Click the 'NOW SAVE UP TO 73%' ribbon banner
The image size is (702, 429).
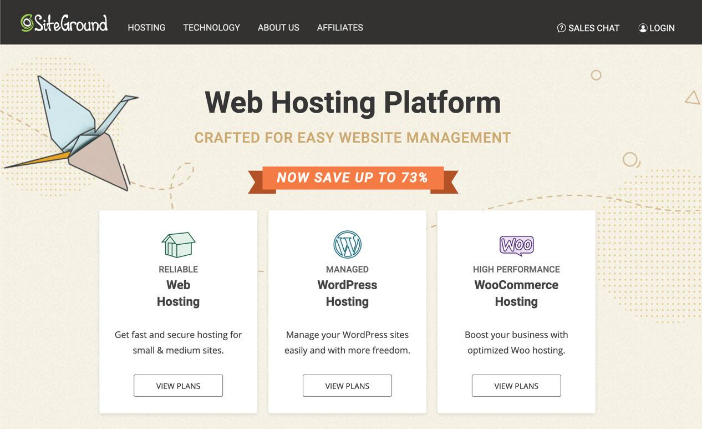pos(353,178)
